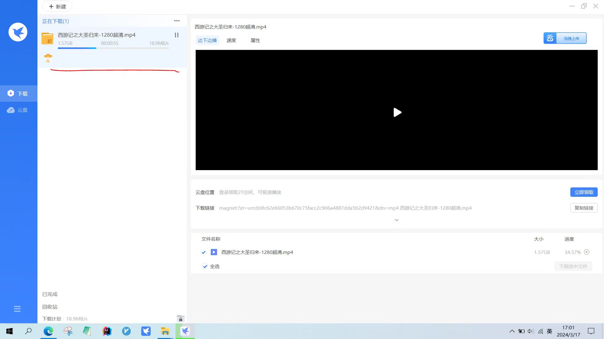Click the 1.57GB size cell in file list
The image size is (604, 339).
pyautogui.click(x=542, y=252)
